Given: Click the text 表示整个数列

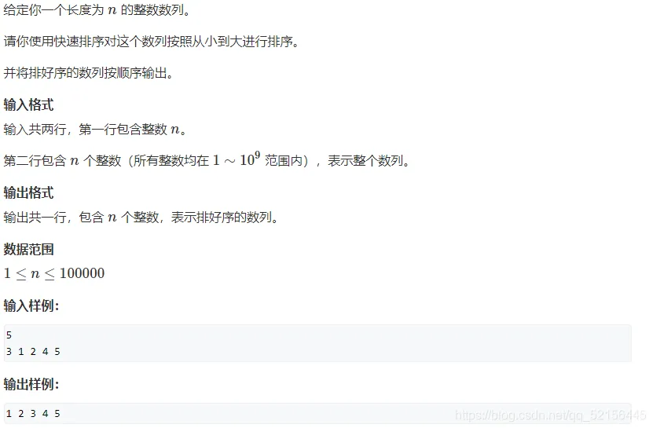Looking at the screenshot, I should tap(368, 160).
